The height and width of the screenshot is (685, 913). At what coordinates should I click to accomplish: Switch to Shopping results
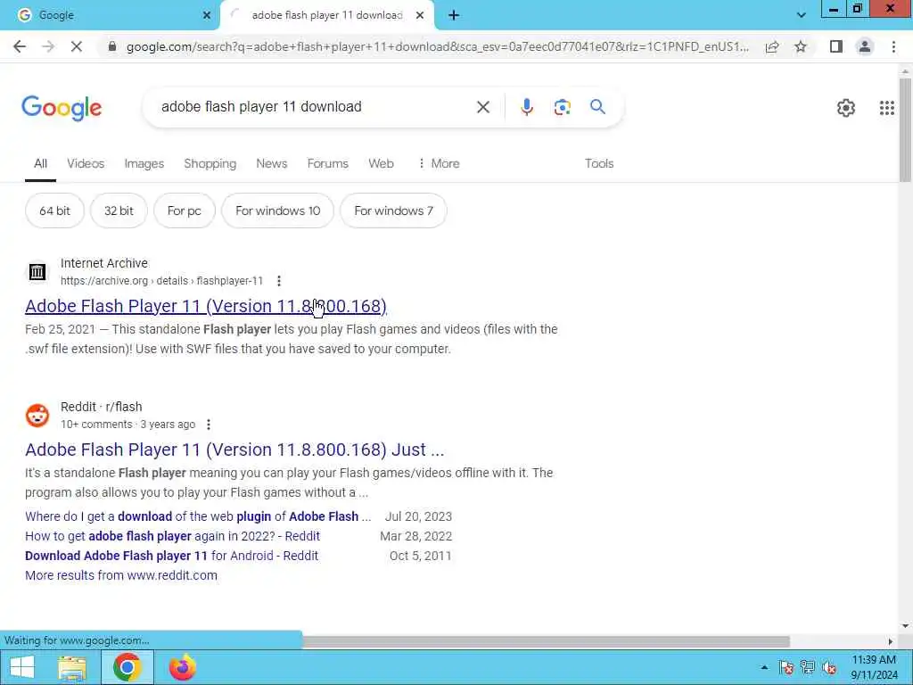tap(210, 164)
